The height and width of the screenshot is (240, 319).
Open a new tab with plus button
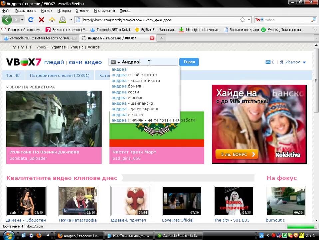tap(161, 38)
